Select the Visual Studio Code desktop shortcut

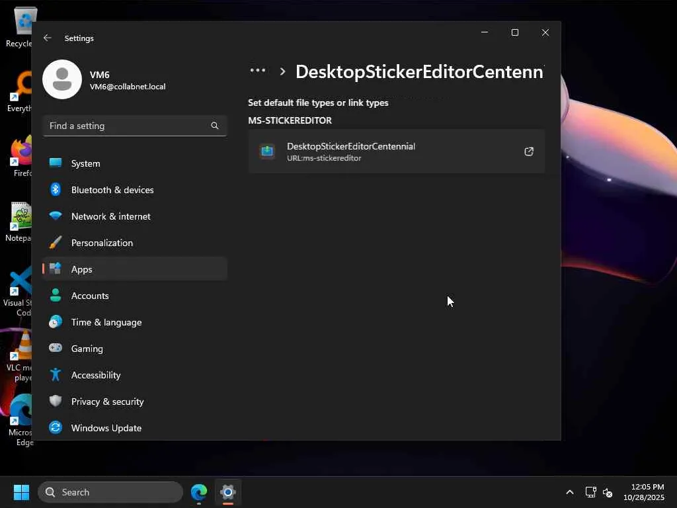[x=18, y=291]
